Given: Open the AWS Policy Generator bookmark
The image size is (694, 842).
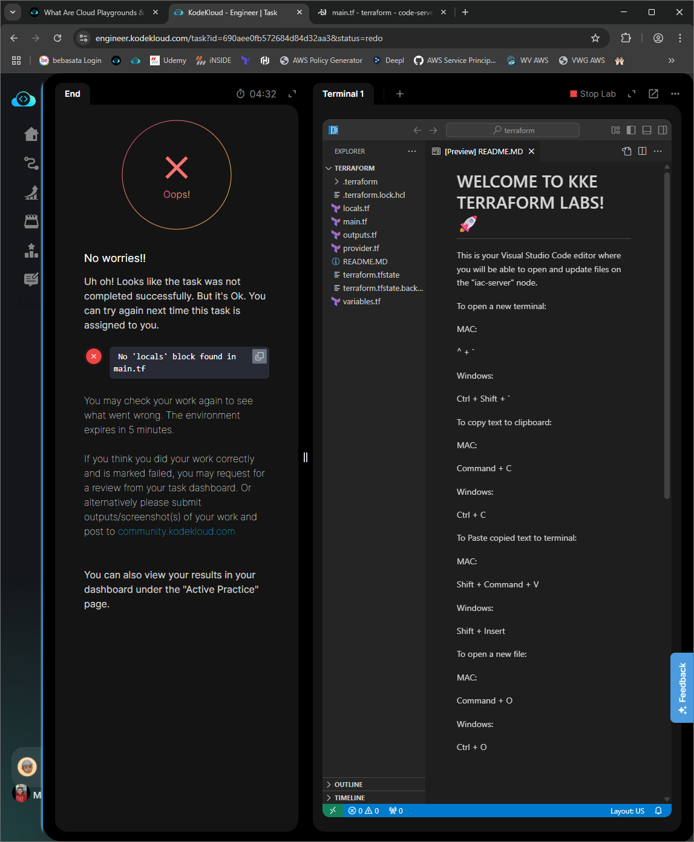Looking at the screenshot, I should point(321,60).
